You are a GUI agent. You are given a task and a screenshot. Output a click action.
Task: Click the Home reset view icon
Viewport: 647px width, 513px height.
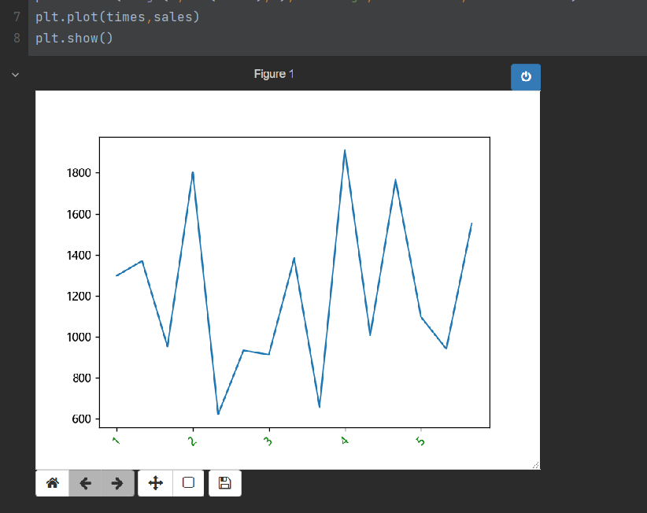[53, 483]
